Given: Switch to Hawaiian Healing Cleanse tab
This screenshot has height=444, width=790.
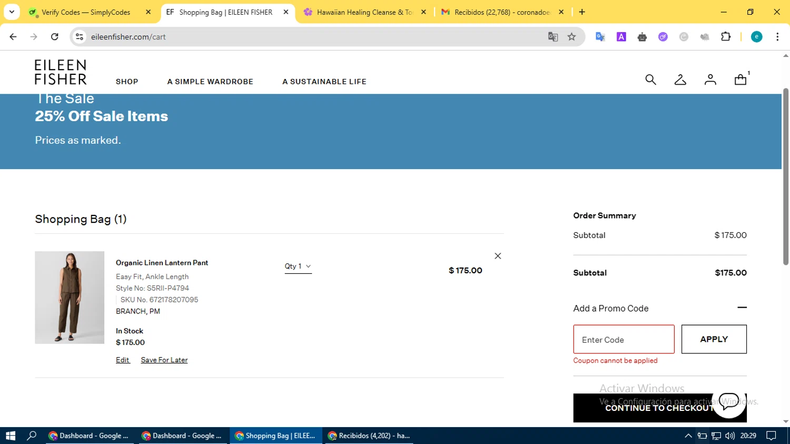Looking at the screenshot, I should (x=365, y=12).
